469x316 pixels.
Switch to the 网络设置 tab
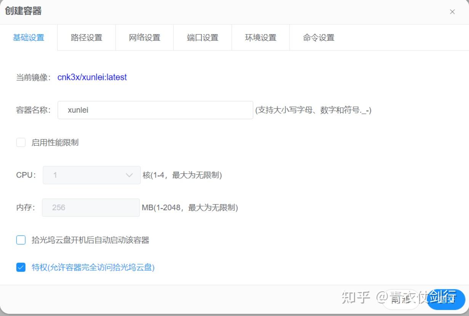(144, 37)
